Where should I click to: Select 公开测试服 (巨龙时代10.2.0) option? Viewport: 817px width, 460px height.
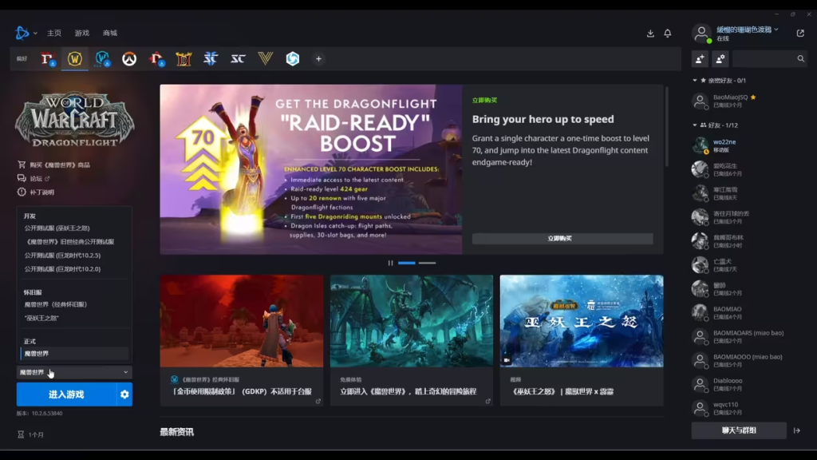[x=62, y=268]
